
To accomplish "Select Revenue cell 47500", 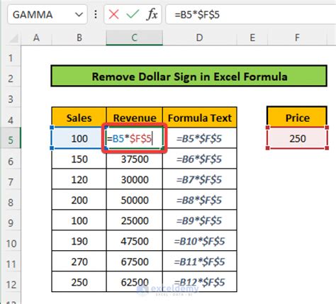I will (x=135, y=241).
